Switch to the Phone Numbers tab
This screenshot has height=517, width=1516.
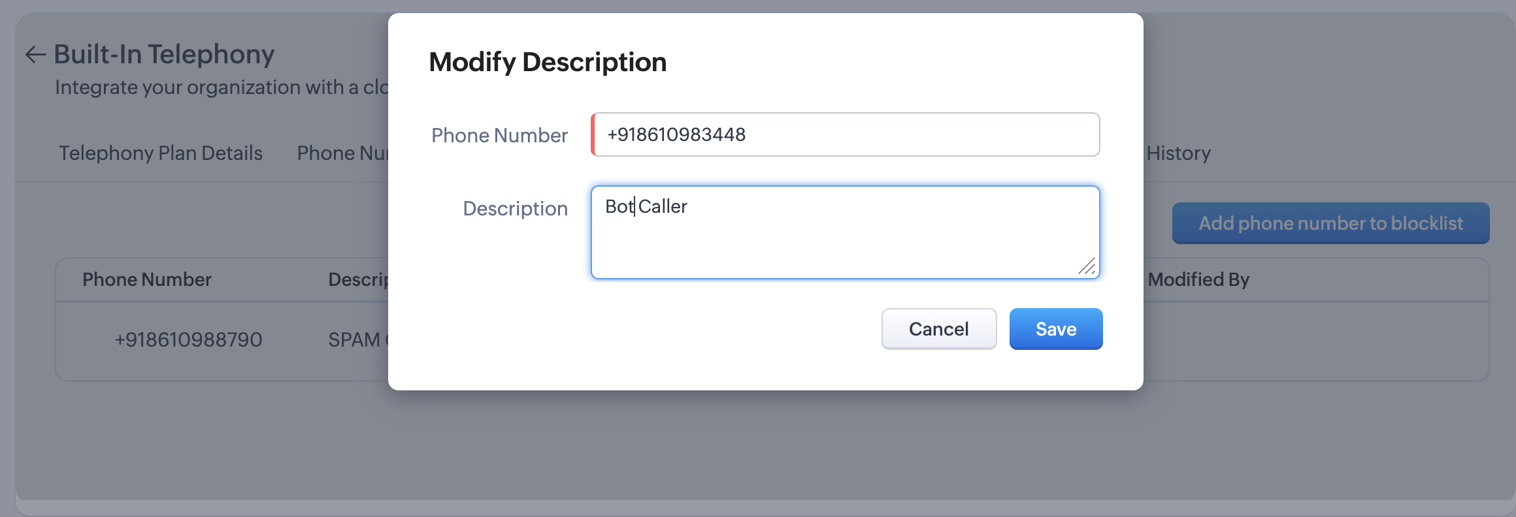(x=342, y=153)
